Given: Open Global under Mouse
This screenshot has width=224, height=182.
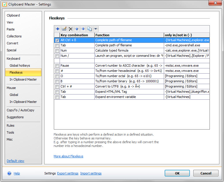Looking at the screenshot, I should [x=14, y=95].
